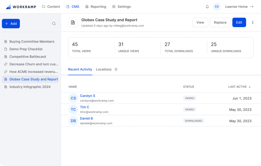
Task: Click the Decrease Churn link icon
Action: click(x=6, y=64)
